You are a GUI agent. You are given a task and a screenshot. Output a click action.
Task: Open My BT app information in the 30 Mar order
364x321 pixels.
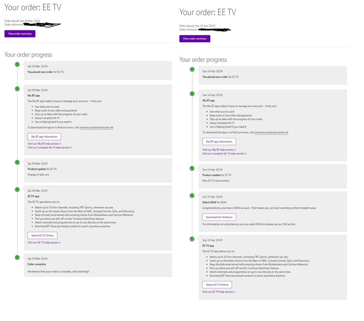click(x=44, y=137)
